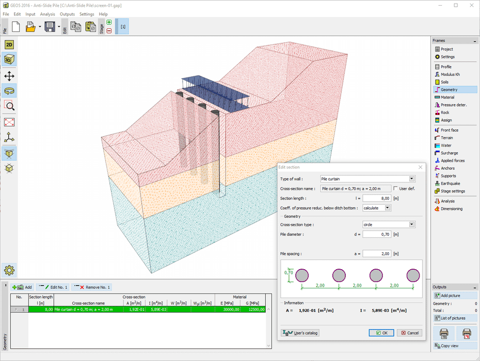This screenshot has height=361, width=480.
Task: Open the Anchors frame
Action: [x=447, y=168]
